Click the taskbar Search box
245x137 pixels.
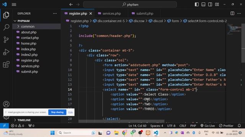pyautogui.click(x=77, y=133)
